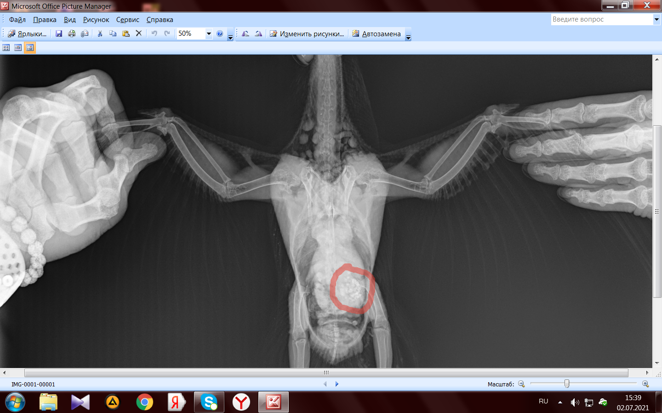Open the Справка menu

click(160, 20)
